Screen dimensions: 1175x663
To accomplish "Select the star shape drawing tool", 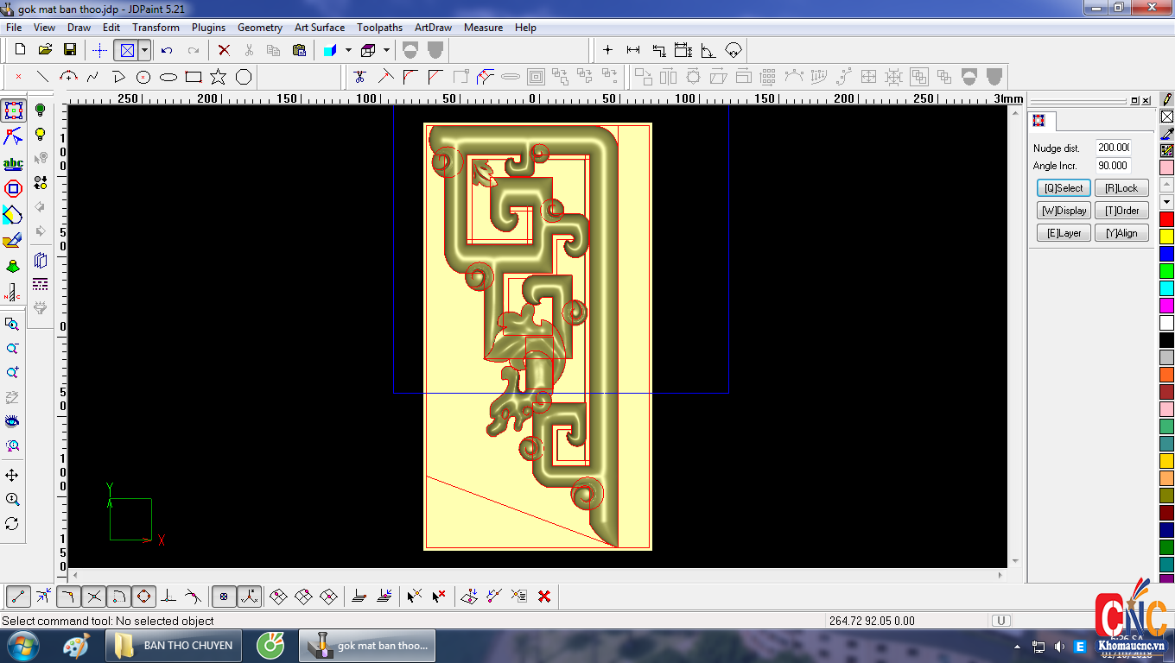I will pos(219,77).
